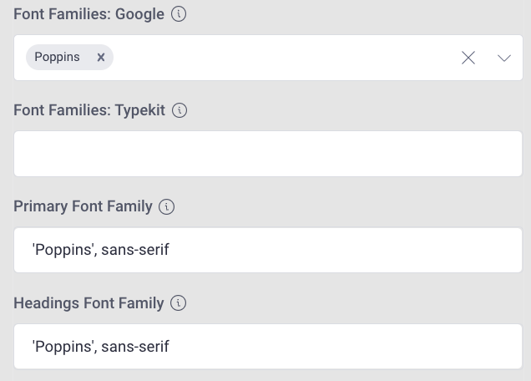The image size is (531, 381).
Task: Focus the Primary Font Family text input
Action: pos(268,250)
